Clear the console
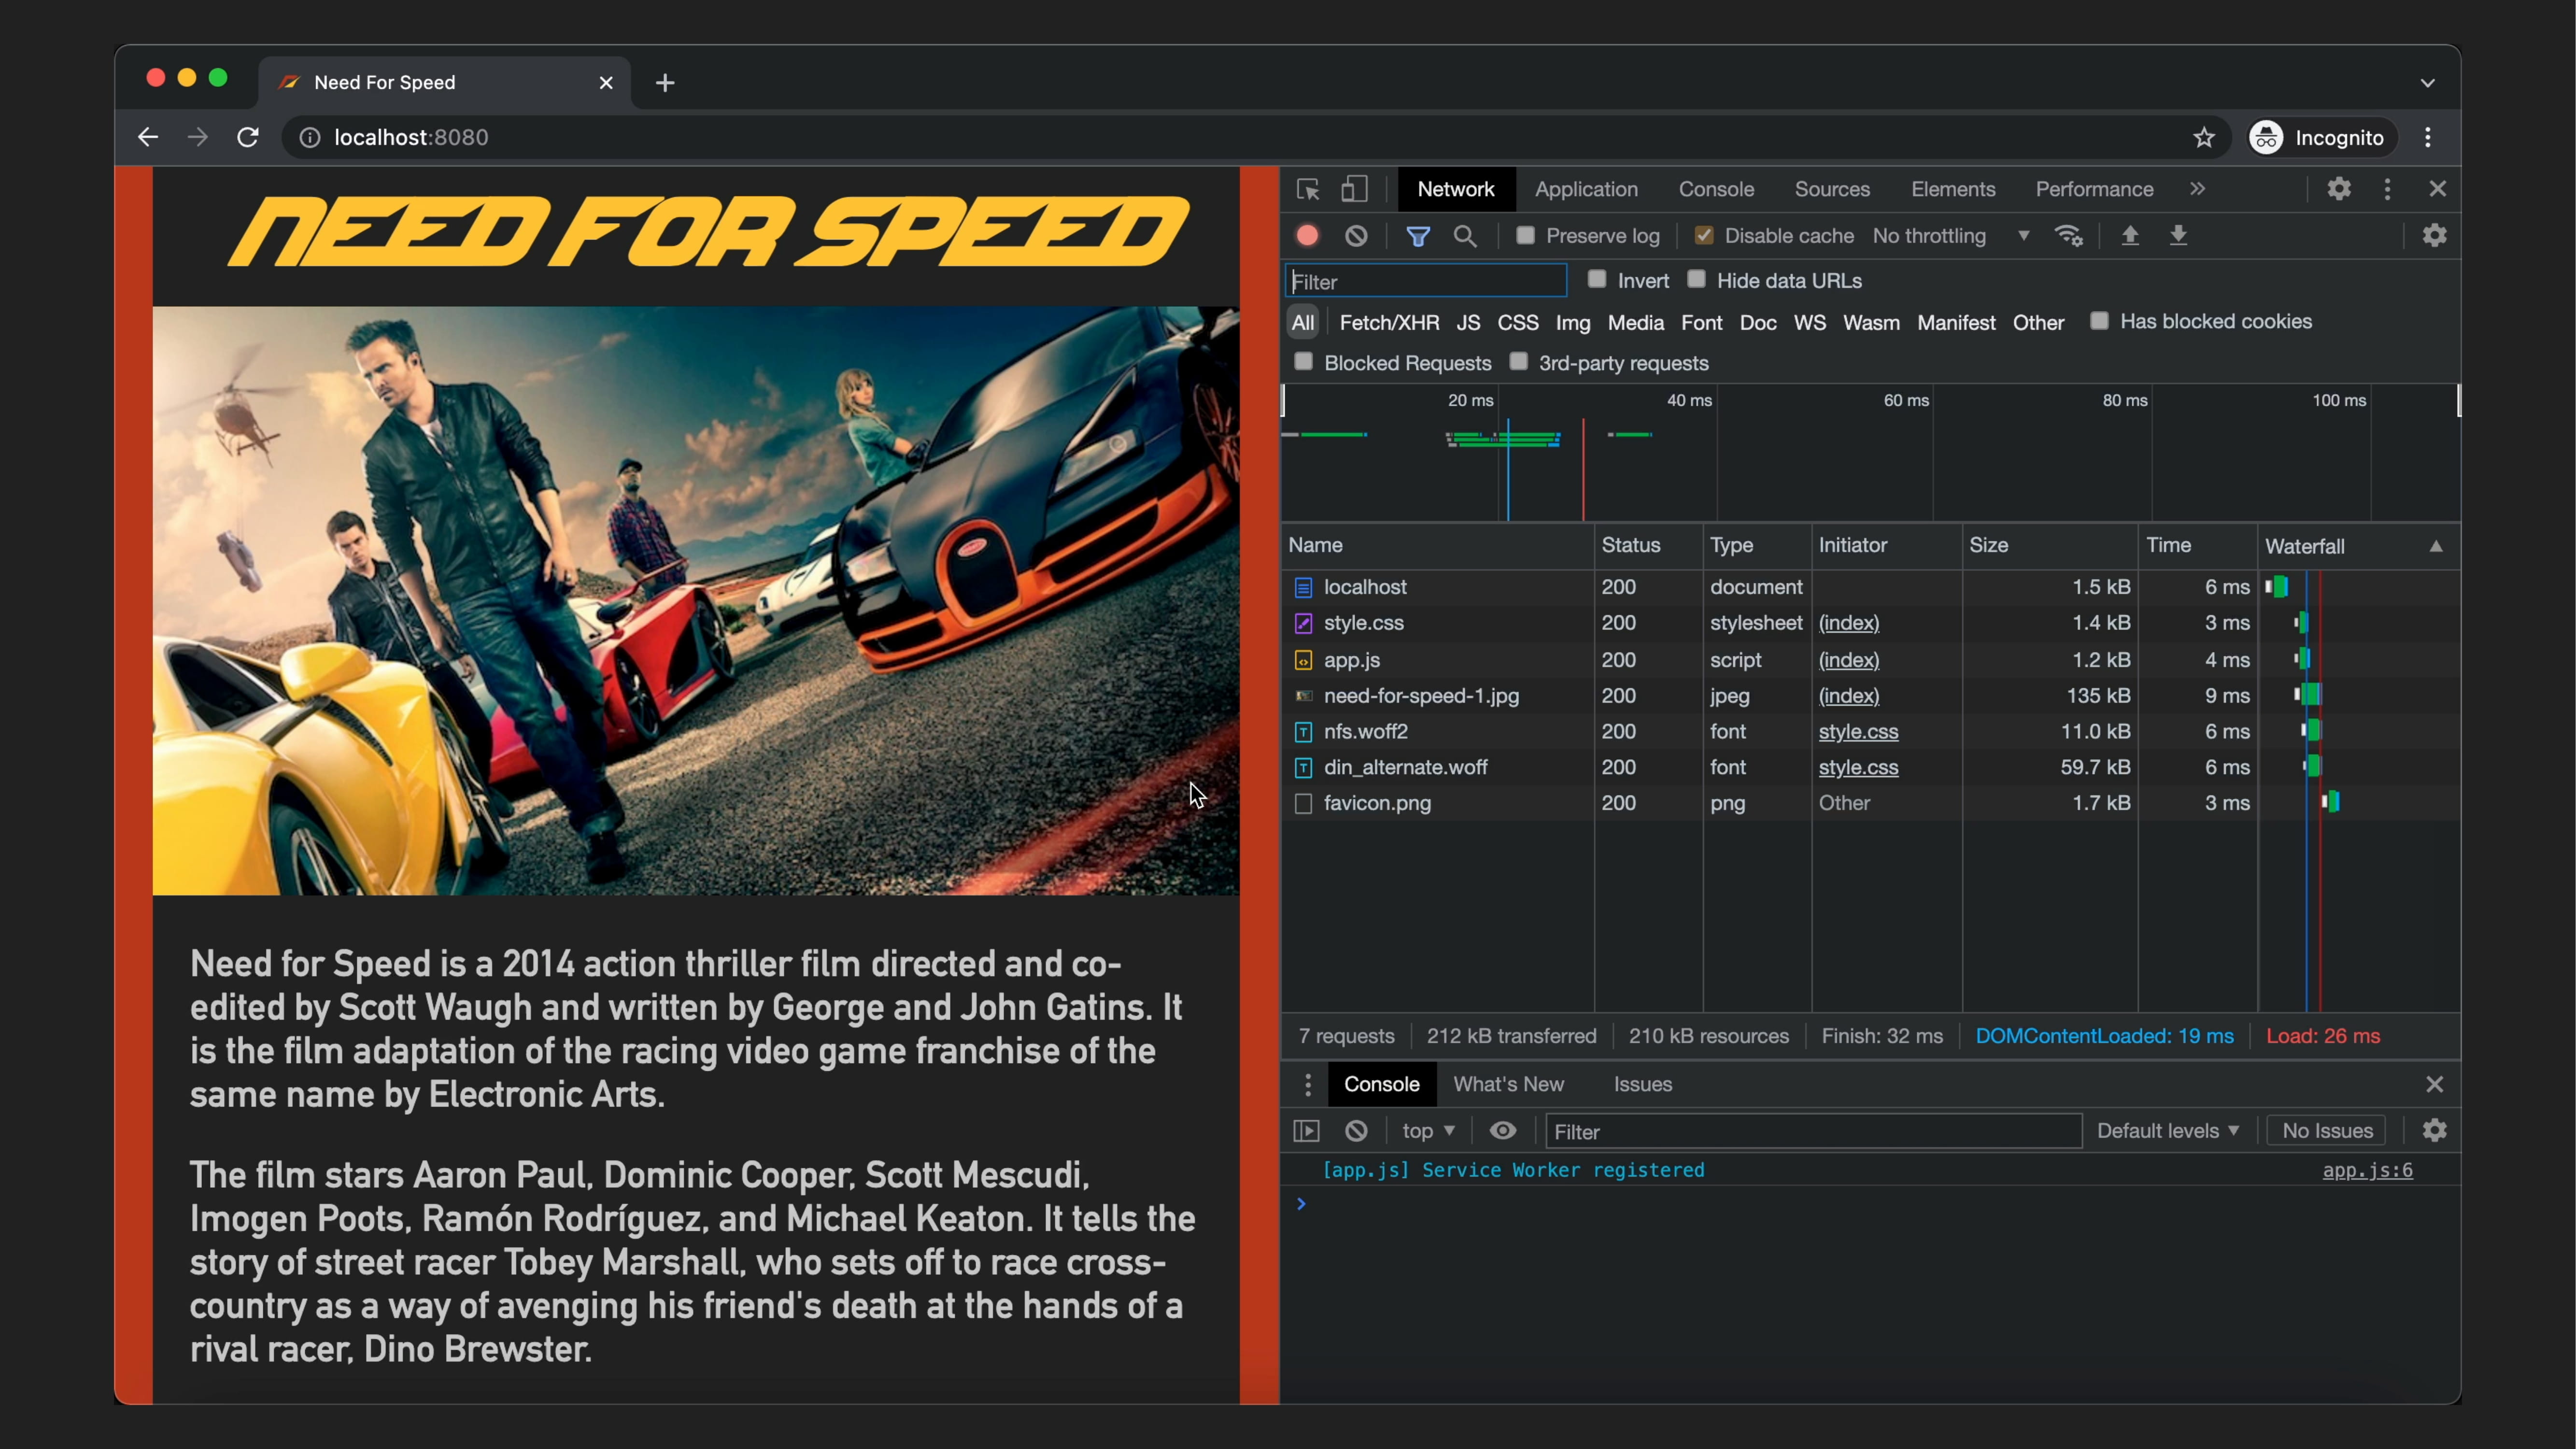Viewport: 2576px width, 1449px height. [x=1356, y=1131]
